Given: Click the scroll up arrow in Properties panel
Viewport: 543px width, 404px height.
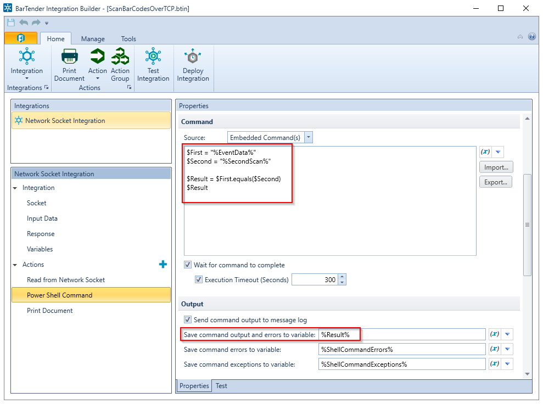Looking at the screenshot, I should click(x=527, y=119).
